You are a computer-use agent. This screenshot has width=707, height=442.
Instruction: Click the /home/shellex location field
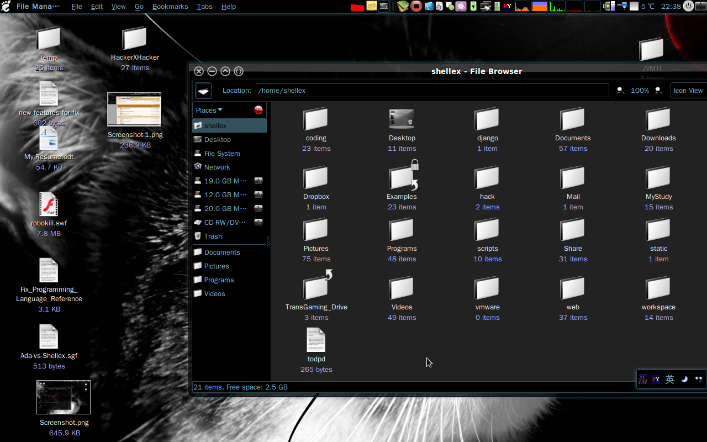(432, 91)
